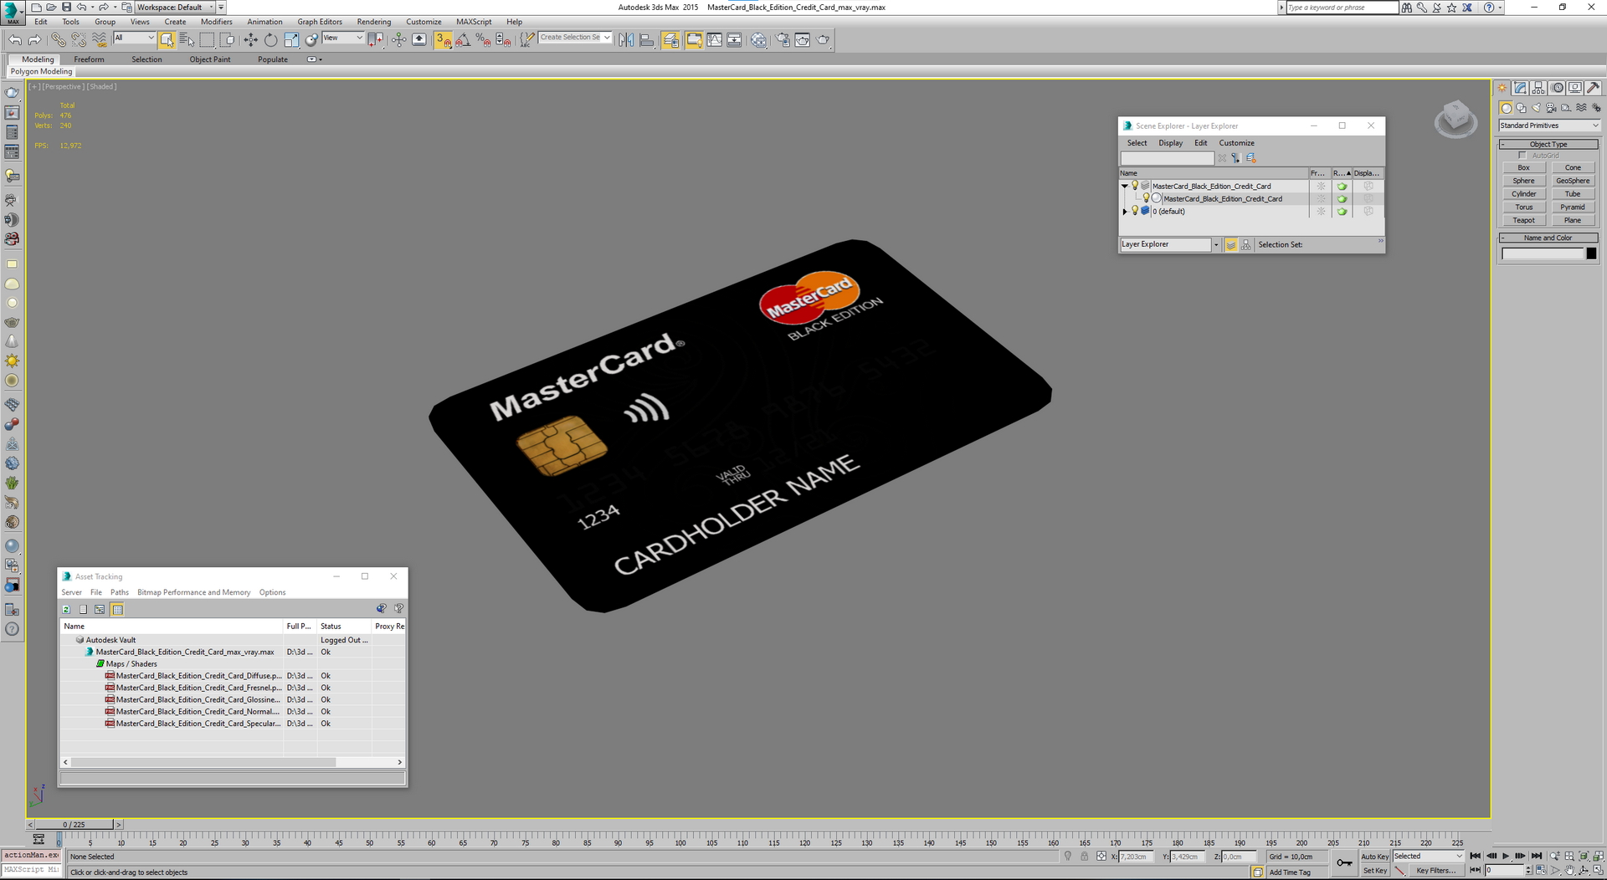Collapse the Object Type rollout
The width and height of the screenshot is (1607, 880).
(1548, 144)
